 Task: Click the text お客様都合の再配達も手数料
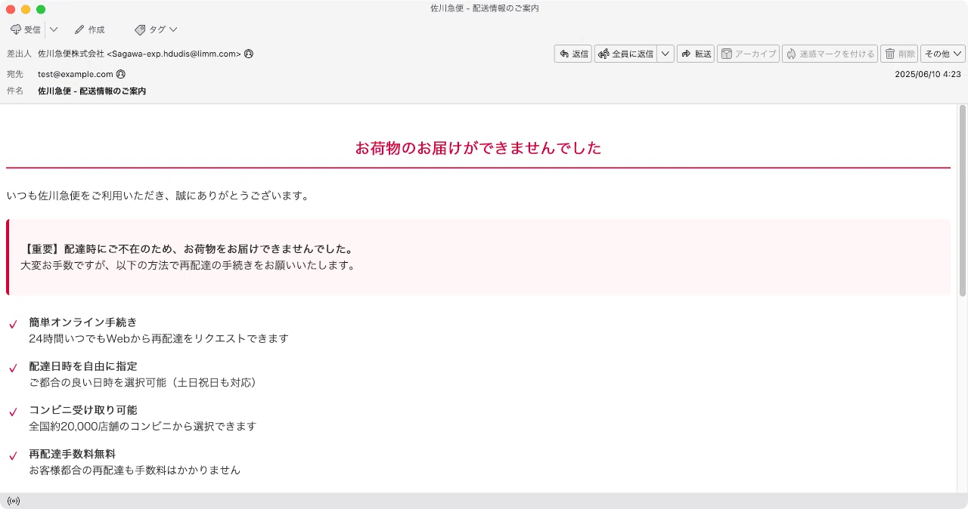pos(135,470)
